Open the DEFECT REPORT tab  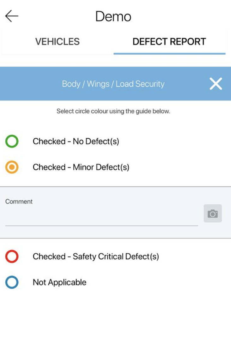(169, 42)
